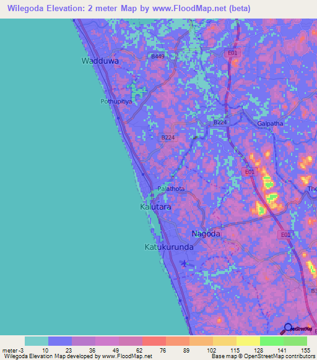Click the northernmost E01 expressway shield

232,53
